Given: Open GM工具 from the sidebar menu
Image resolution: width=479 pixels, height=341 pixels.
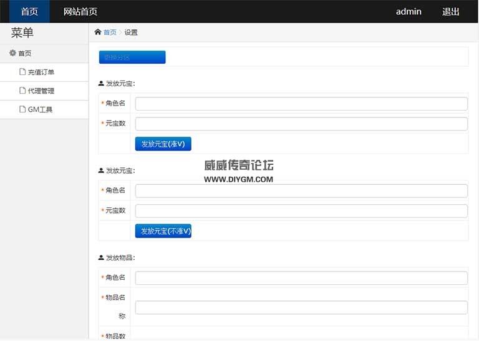Looking at the screenshot, I should pos(44,109).
